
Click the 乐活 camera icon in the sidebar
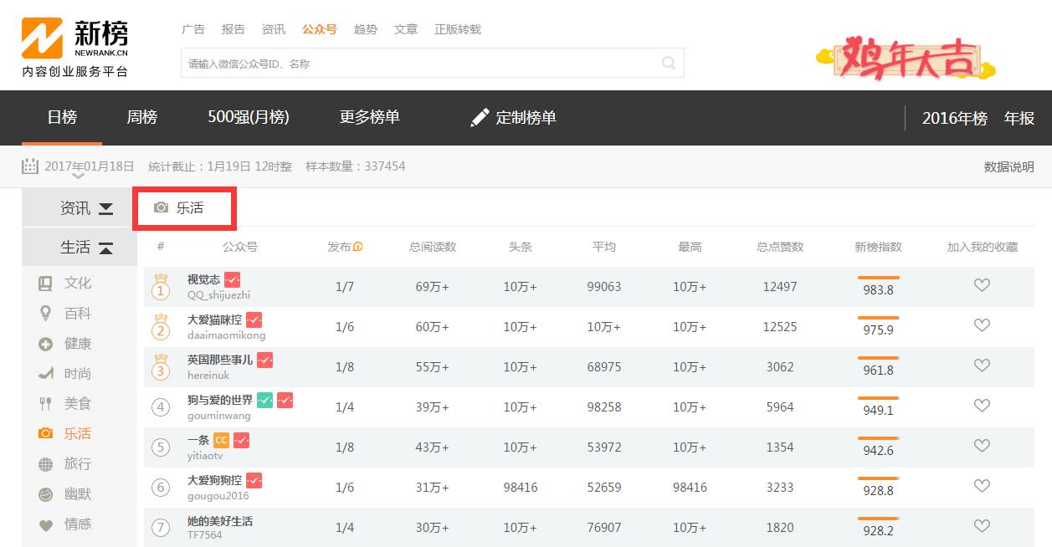45,434
